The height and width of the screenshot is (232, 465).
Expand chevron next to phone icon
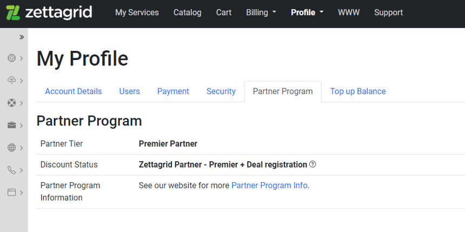[x=21, y=170]
